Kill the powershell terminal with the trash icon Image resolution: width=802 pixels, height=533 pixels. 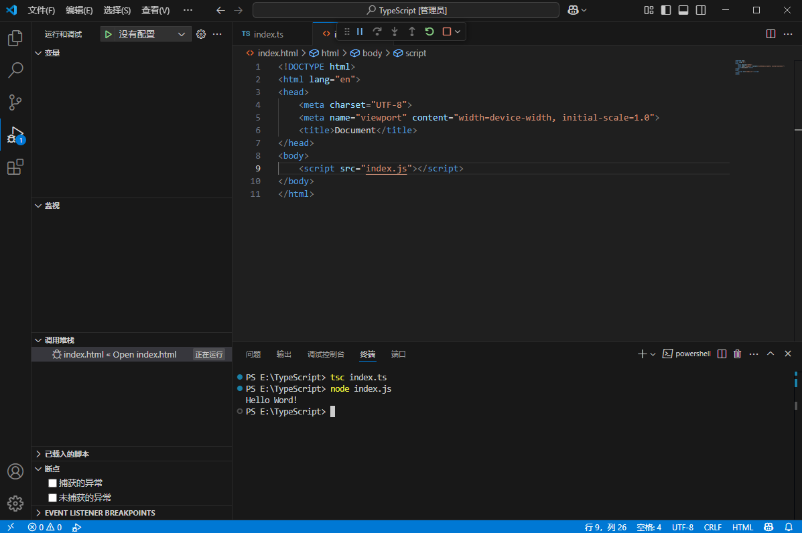[737, 353]
